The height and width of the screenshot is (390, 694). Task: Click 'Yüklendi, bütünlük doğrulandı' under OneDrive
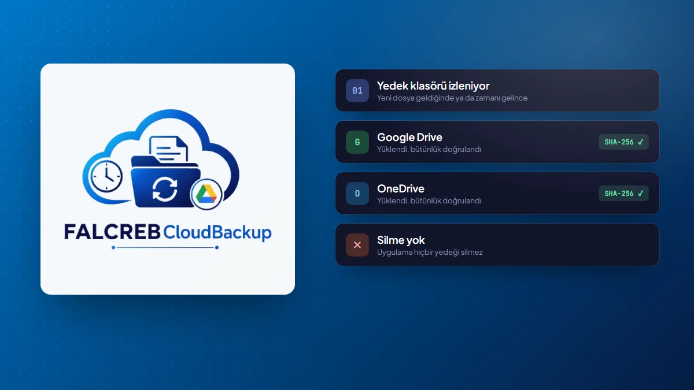(x=429, y=200)
